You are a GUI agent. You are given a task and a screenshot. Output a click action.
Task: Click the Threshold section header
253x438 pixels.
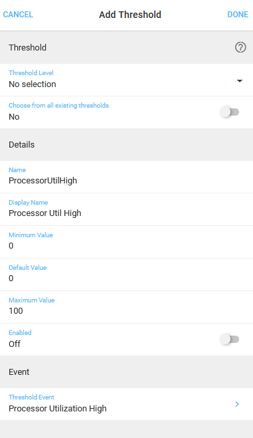pyautogui.click(x=126, y=47)
